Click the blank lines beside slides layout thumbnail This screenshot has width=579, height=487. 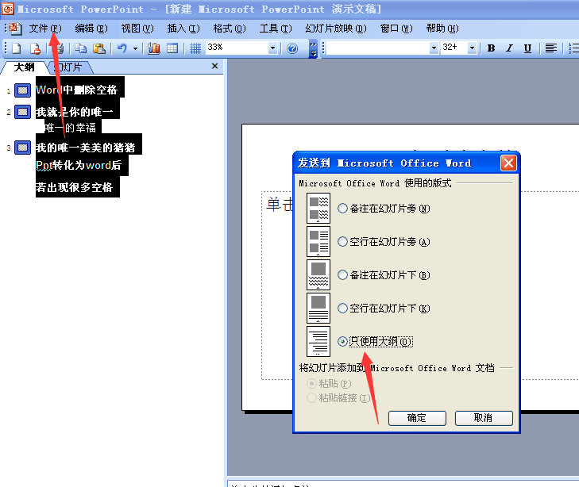click(318, 241)
